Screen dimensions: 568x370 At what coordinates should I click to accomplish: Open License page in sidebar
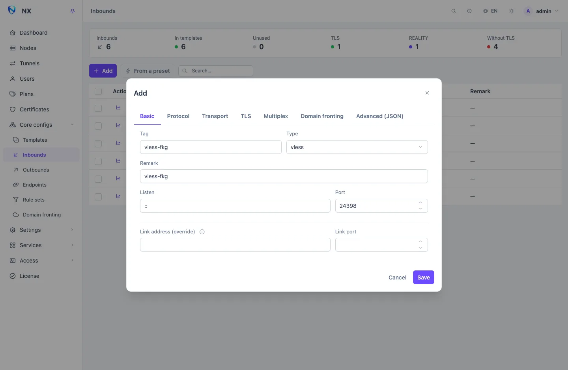41,276
